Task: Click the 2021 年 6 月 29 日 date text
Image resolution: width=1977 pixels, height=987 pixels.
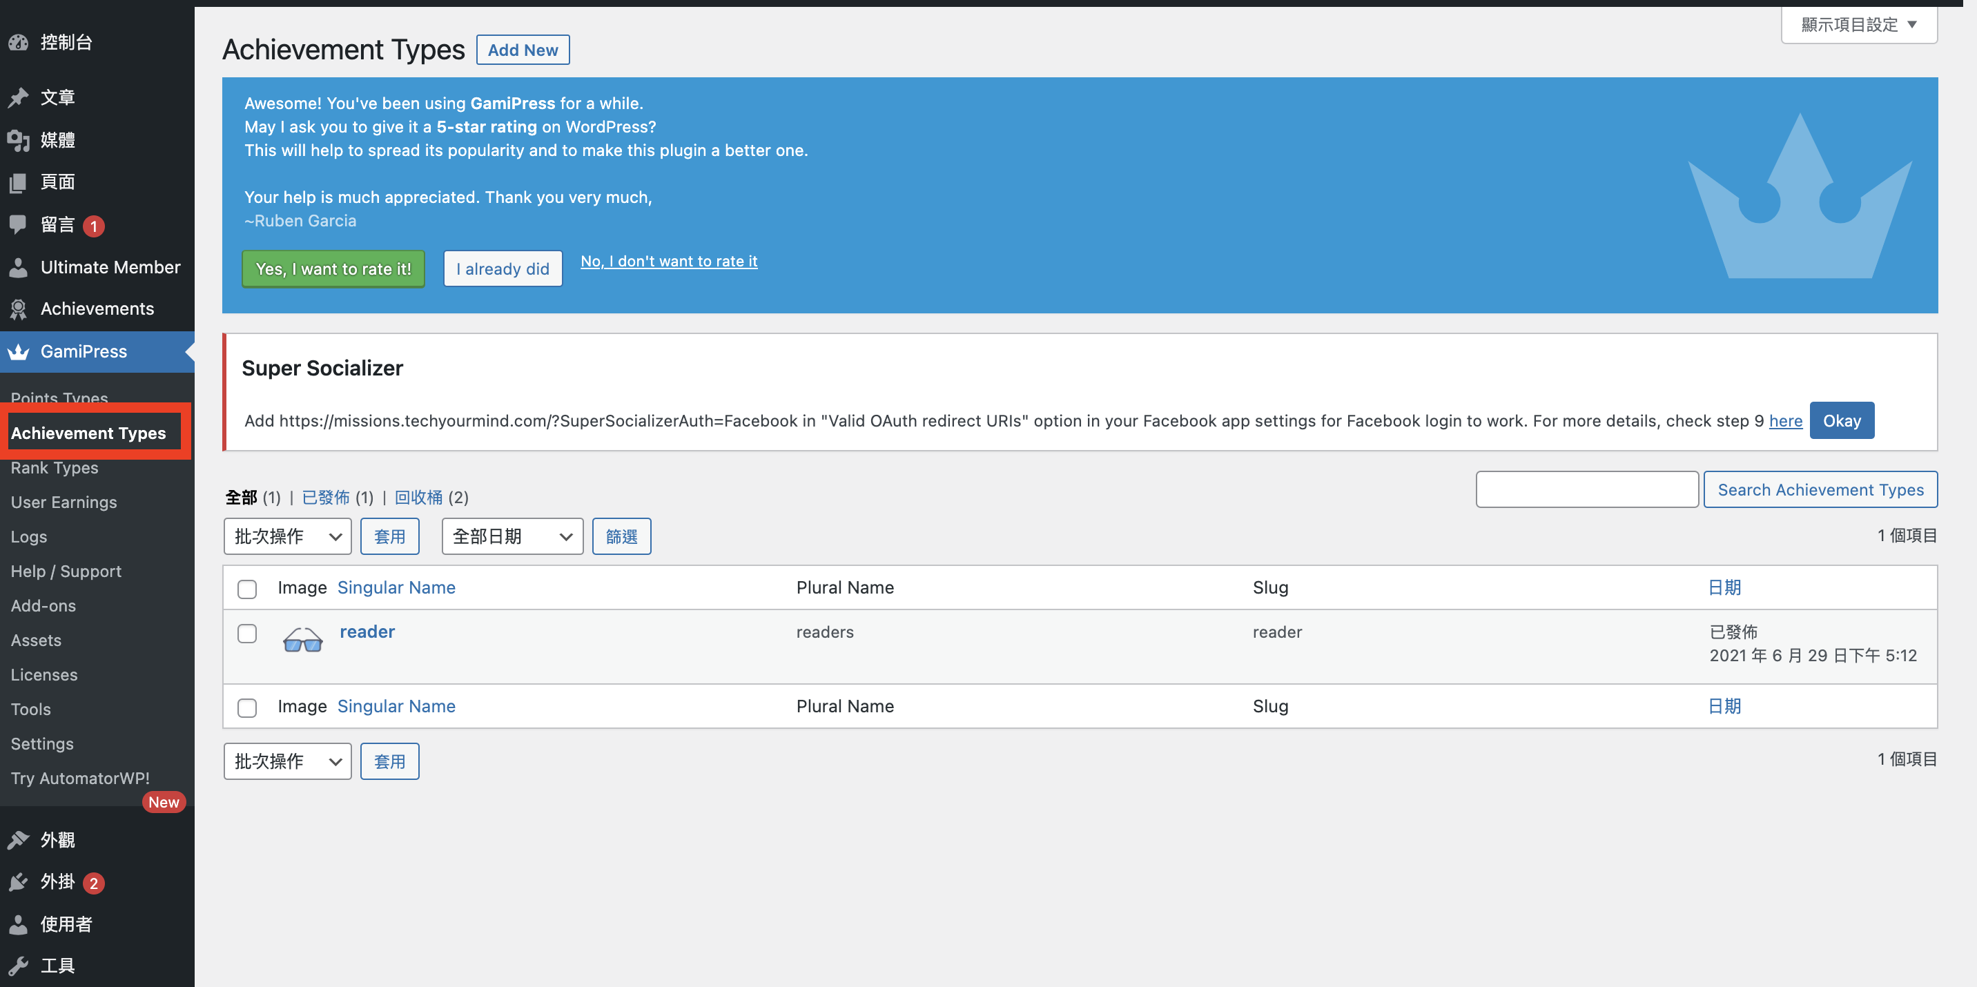Action: 1813,656
